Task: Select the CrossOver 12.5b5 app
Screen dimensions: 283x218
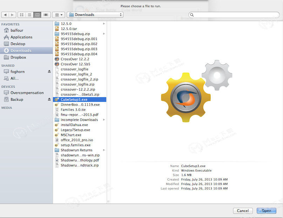Action: tap(80, 64)
